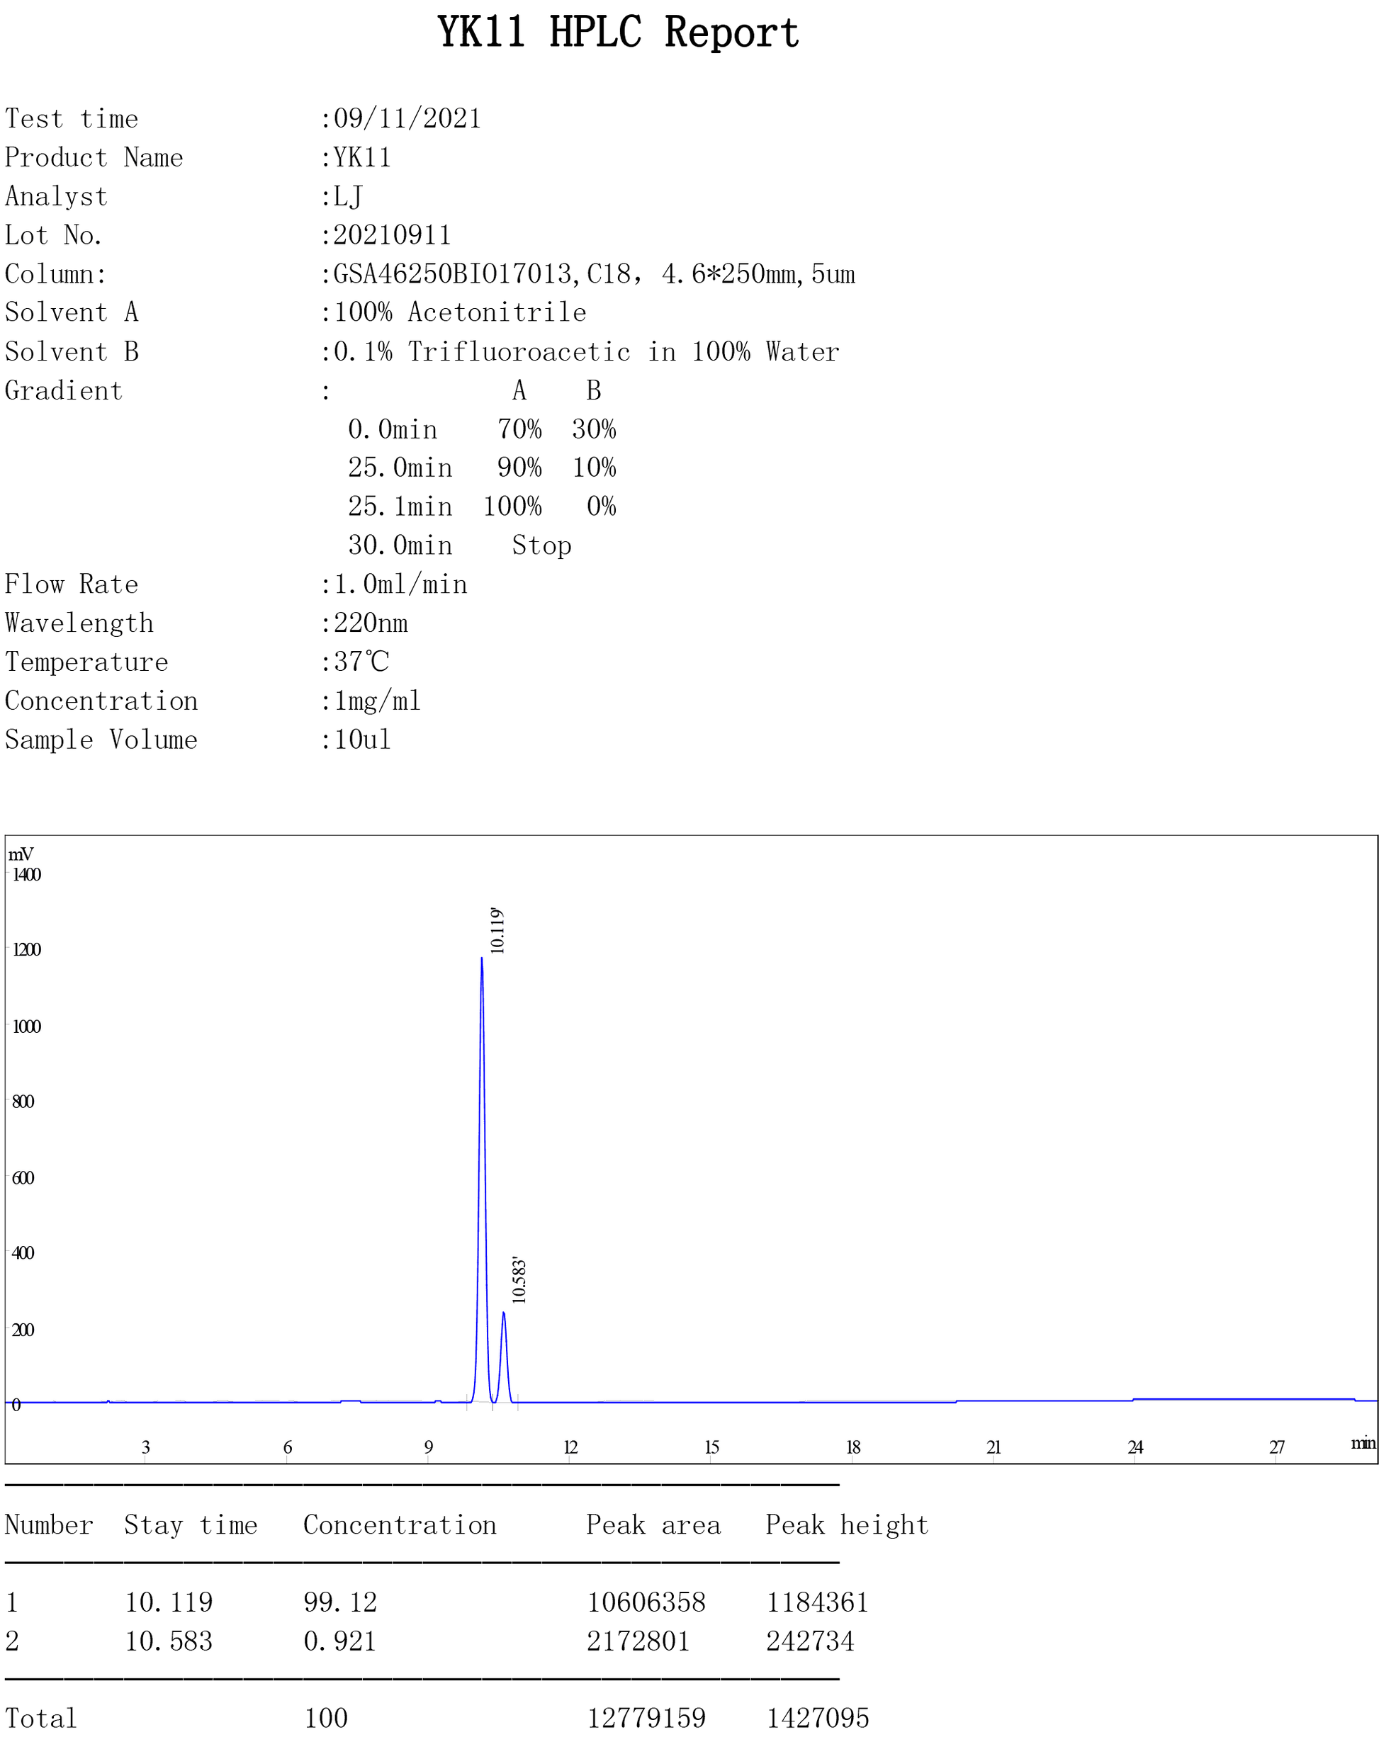The image size is (1379, 1737).
Task: Click the peak height cell 242734
Action: pyautogui.click(x=810, y=1641)
